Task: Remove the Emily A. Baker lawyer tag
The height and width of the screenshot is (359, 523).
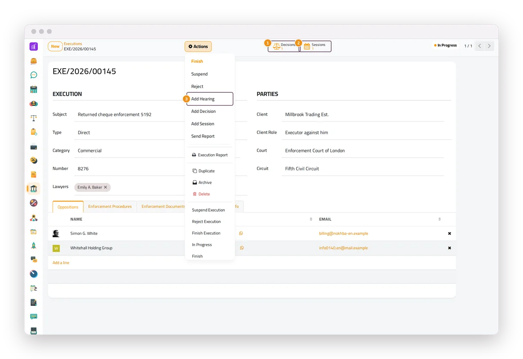Action: [x=105, y=187]
